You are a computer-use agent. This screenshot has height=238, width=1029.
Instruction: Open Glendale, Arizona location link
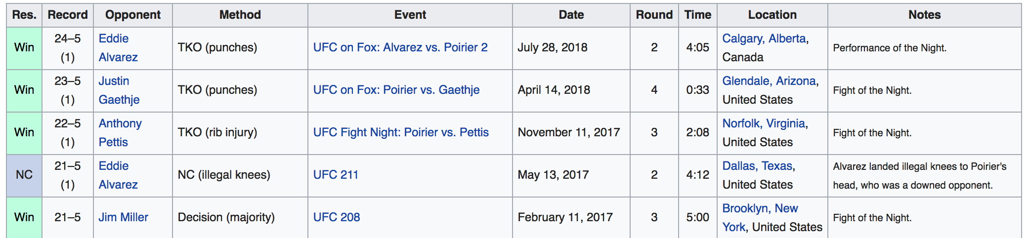point(769,81)
